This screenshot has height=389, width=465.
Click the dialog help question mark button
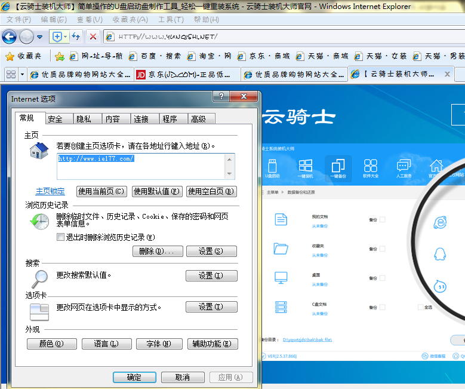(x=221, y=96)
